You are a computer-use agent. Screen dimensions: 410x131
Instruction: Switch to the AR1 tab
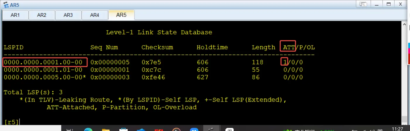[x=15, y=15]
